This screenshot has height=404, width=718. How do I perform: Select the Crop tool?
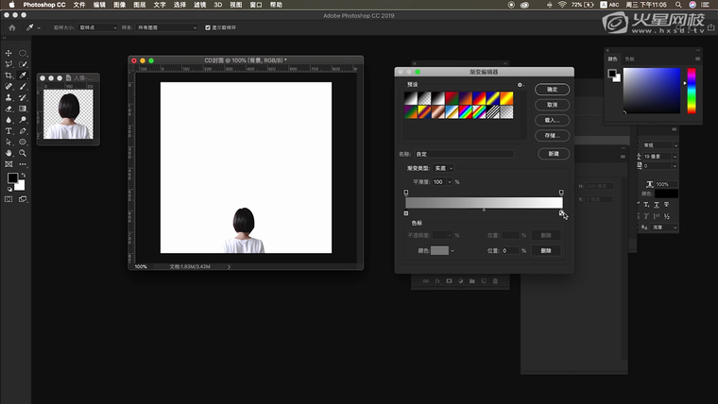click(9, 76)
